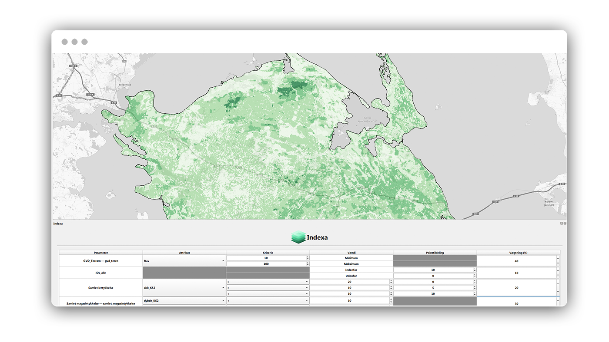This screenshot has height=342, width=609.
Task: Click the IOL_alle weighting field showing 10
Action: click(516, 273)
